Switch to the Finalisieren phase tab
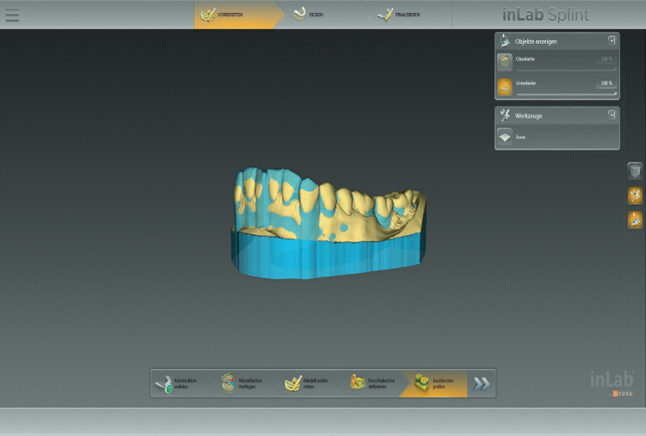Image resolution: width=646 pixels, height=436 pixels. point(400,15)
